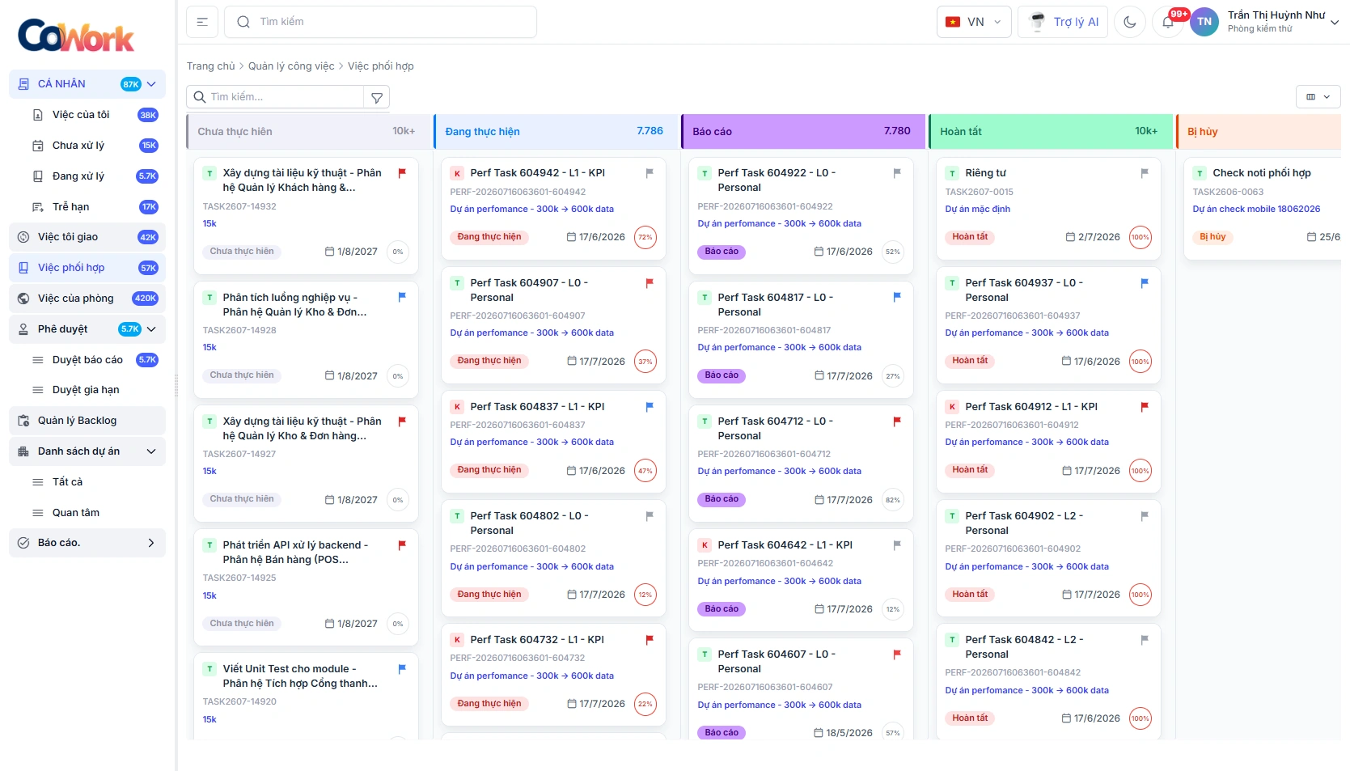Click the 72% progress circle on Task 604942
Image resolution: width=1350 pixels, height=771 pixels.
click(645, 238)
